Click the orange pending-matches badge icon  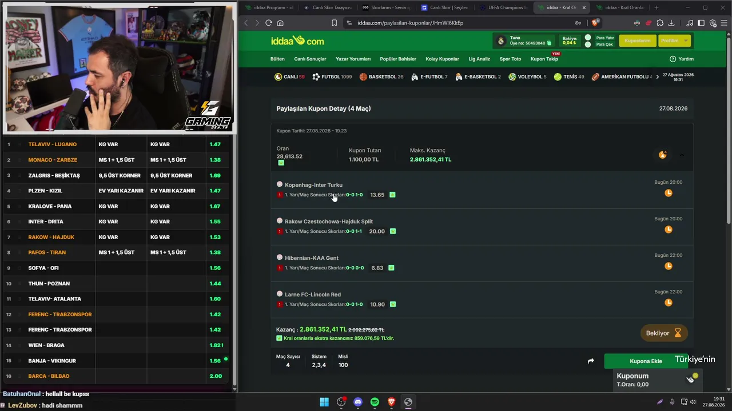(662, 155)
